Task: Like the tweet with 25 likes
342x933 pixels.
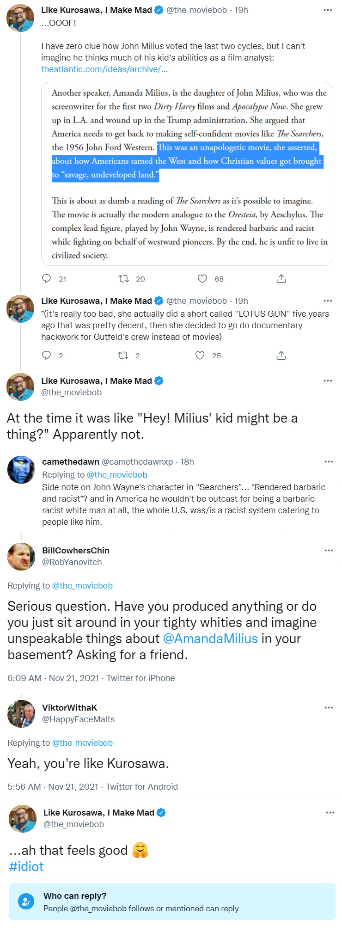Action: point(200,356)
